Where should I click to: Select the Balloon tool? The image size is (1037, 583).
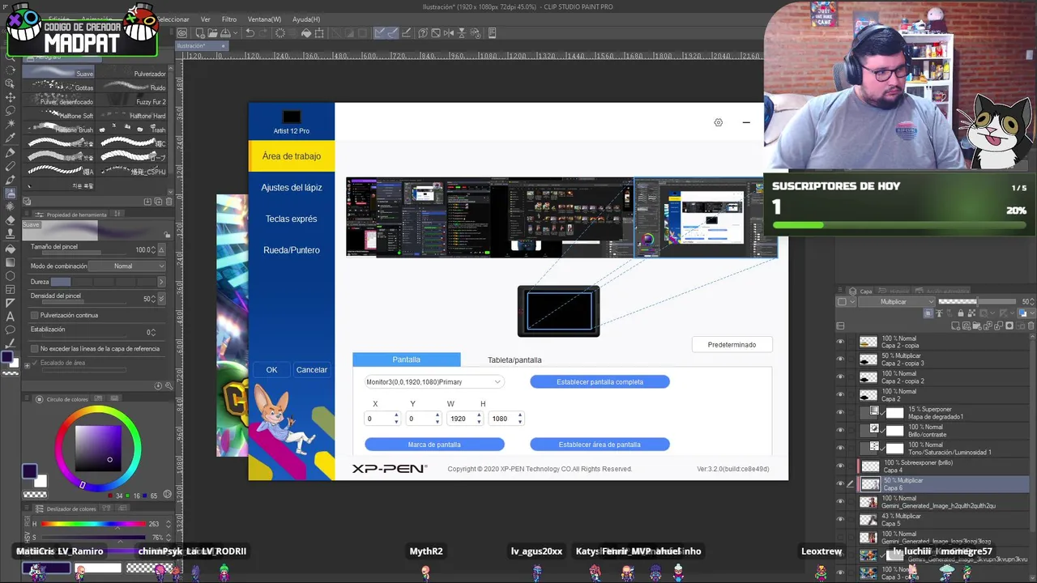pos(10,330)
